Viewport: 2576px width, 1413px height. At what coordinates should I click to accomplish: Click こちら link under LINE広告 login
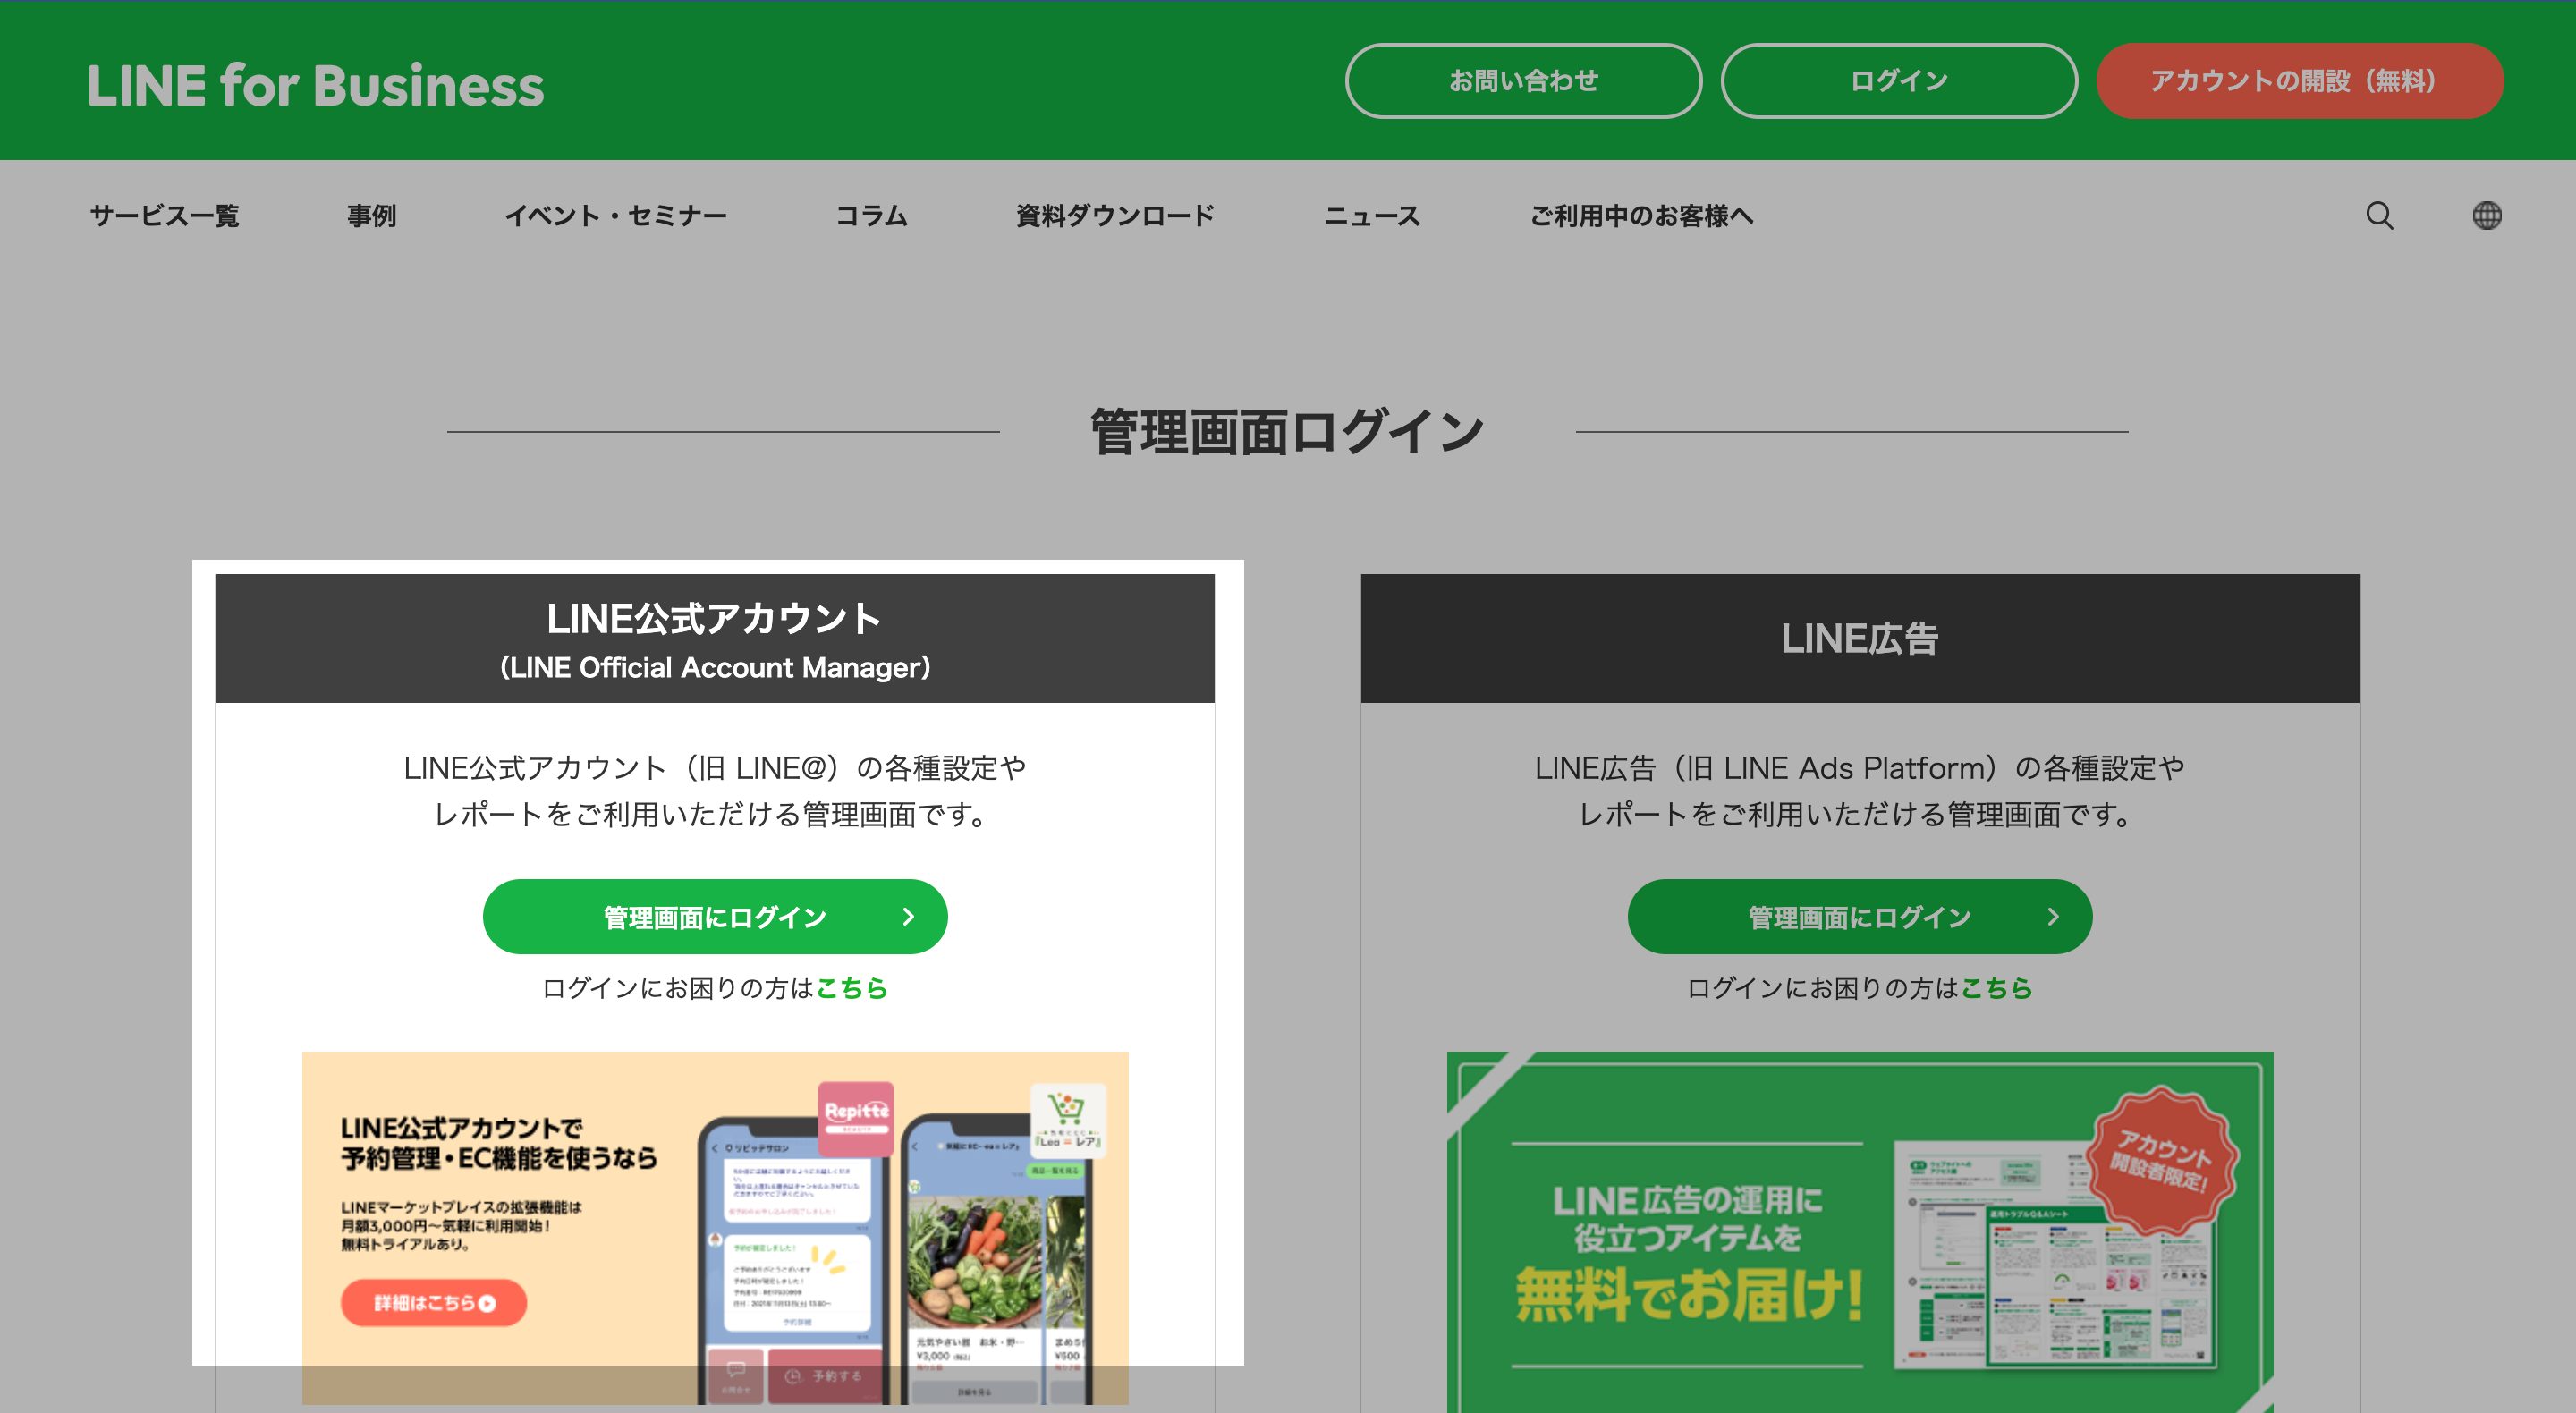pyautogui.click(x=1996, y=988)
